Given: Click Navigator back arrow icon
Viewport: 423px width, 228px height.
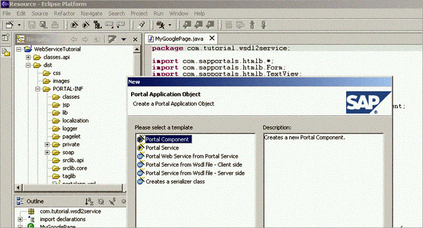Looking at the screenshot, I should 74,39.
